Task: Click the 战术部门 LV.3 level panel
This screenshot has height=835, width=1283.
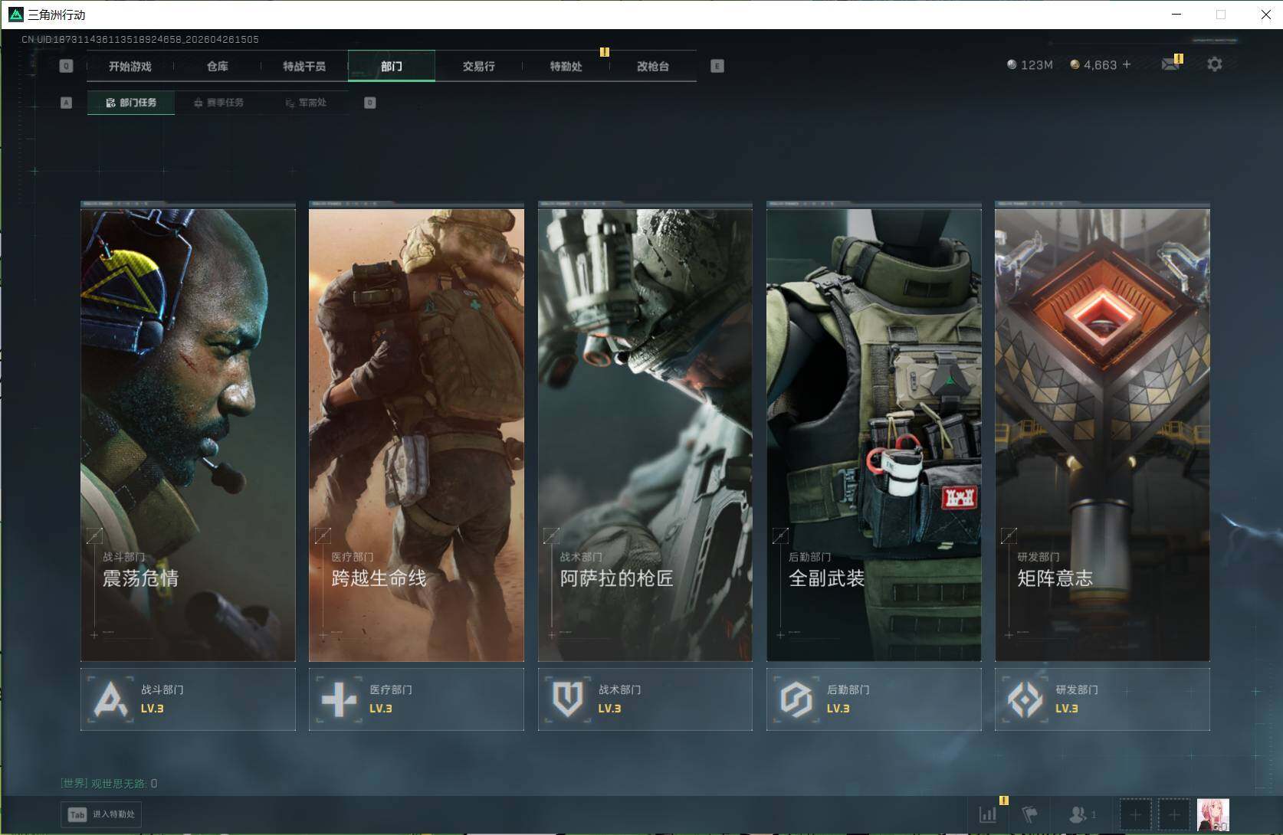Action: click(645, 699)
